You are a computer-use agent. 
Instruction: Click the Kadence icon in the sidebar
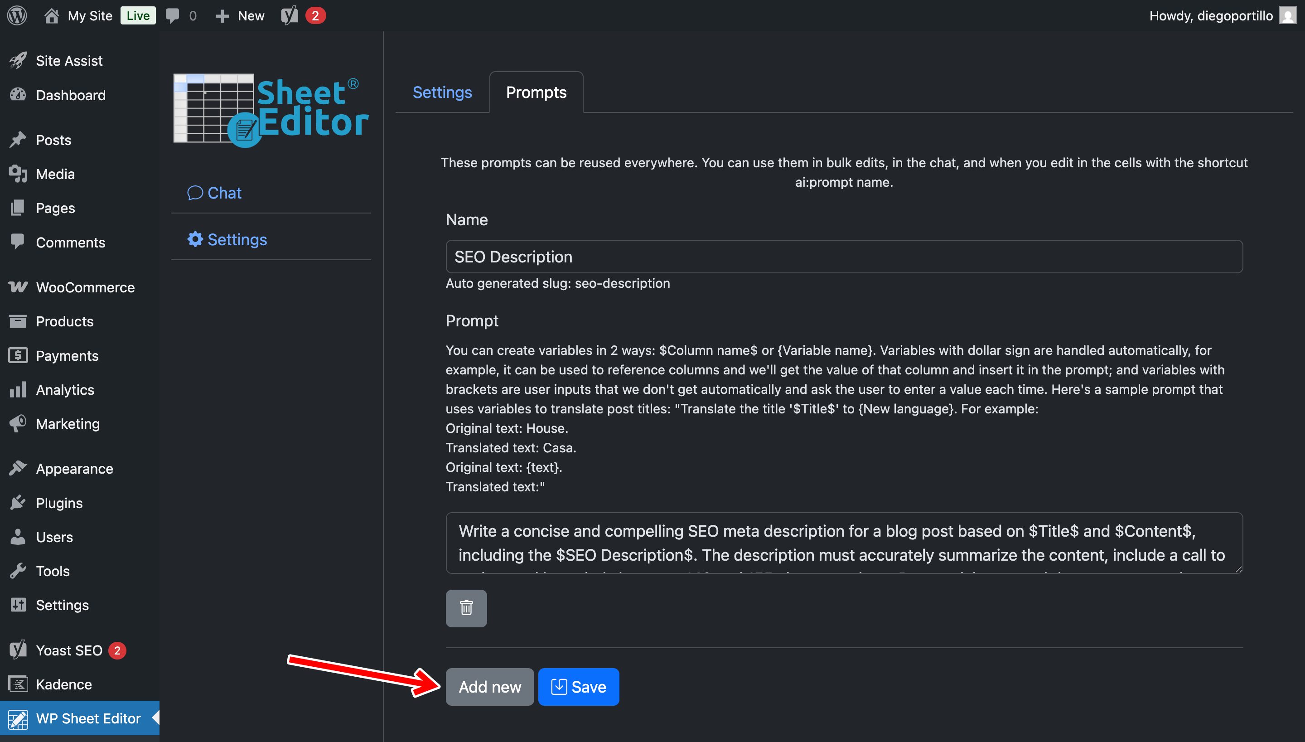tap(18, 684)
